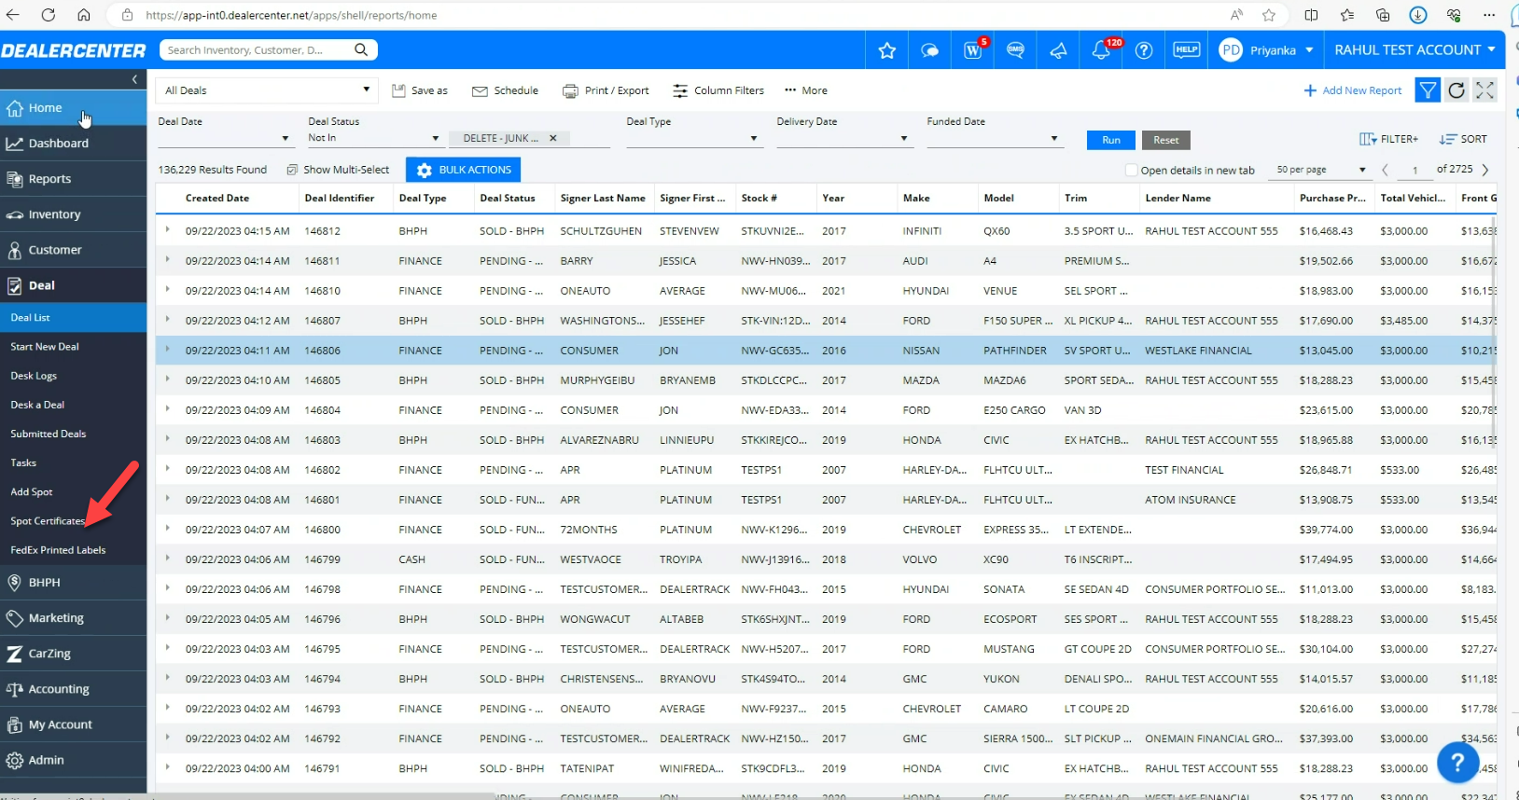The width and height of the screenshot is (1519, 800).
Task: Add page to browser favorites star
Action: [1269, 15]
